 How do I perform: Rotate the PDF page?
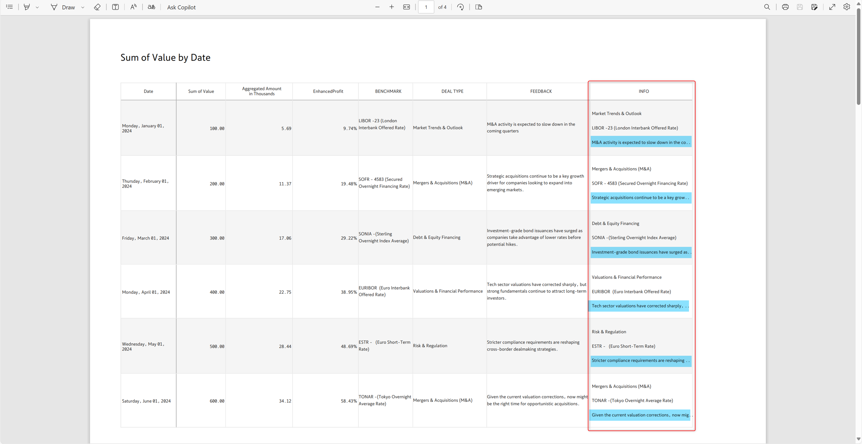tap(461, 7)
